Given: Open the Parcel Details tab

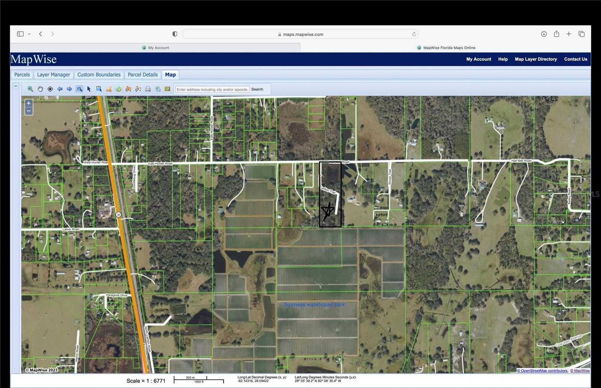Looking at the screenshot, I should (143, 75).
